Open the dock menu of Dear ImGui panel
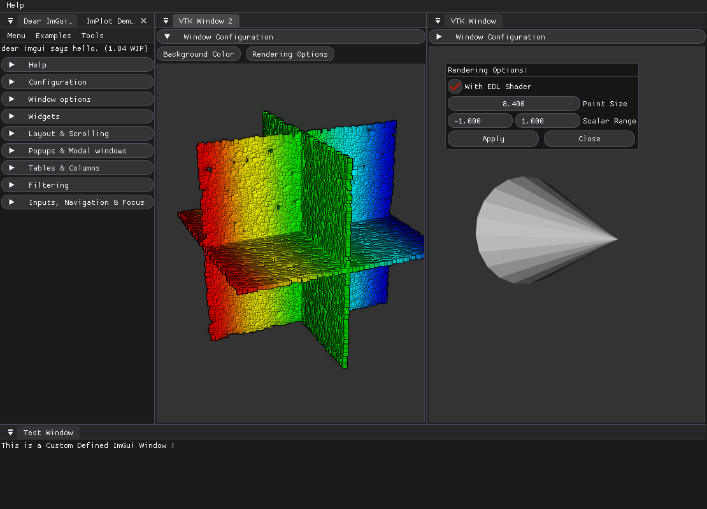Screen dimensions: 707x509 click(x=10, y=21)
